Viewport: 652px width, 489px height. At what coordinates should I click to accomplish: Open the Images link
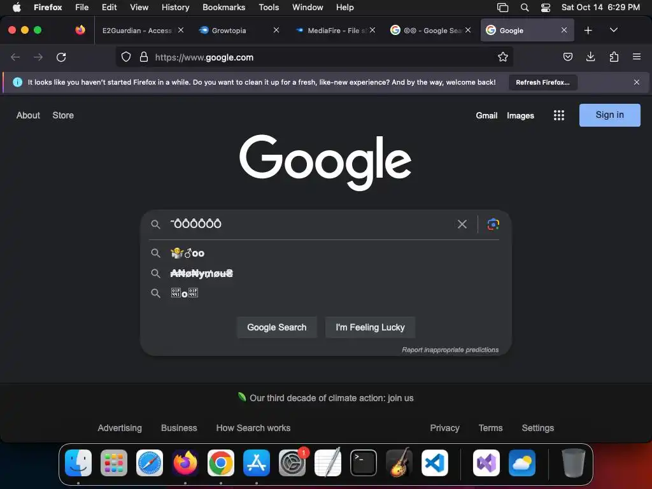520,116
